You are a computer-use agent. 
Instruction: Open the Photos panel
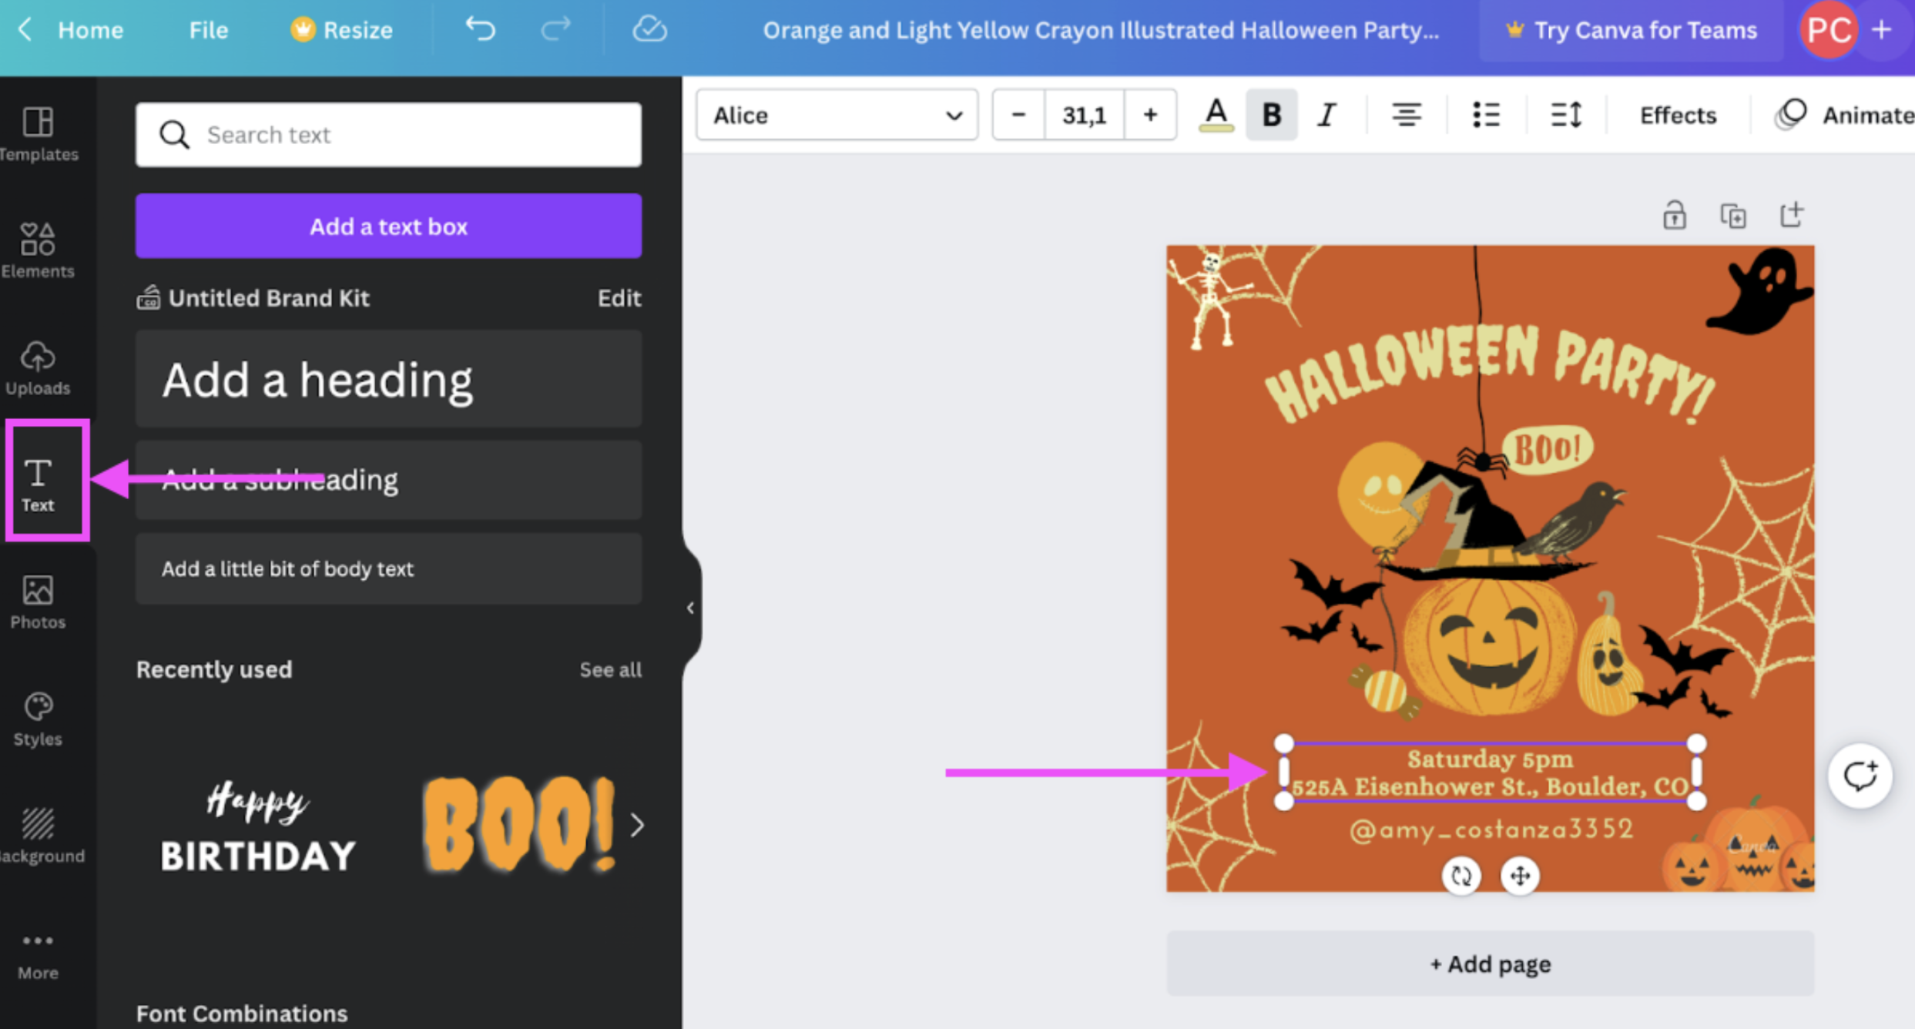38,602
